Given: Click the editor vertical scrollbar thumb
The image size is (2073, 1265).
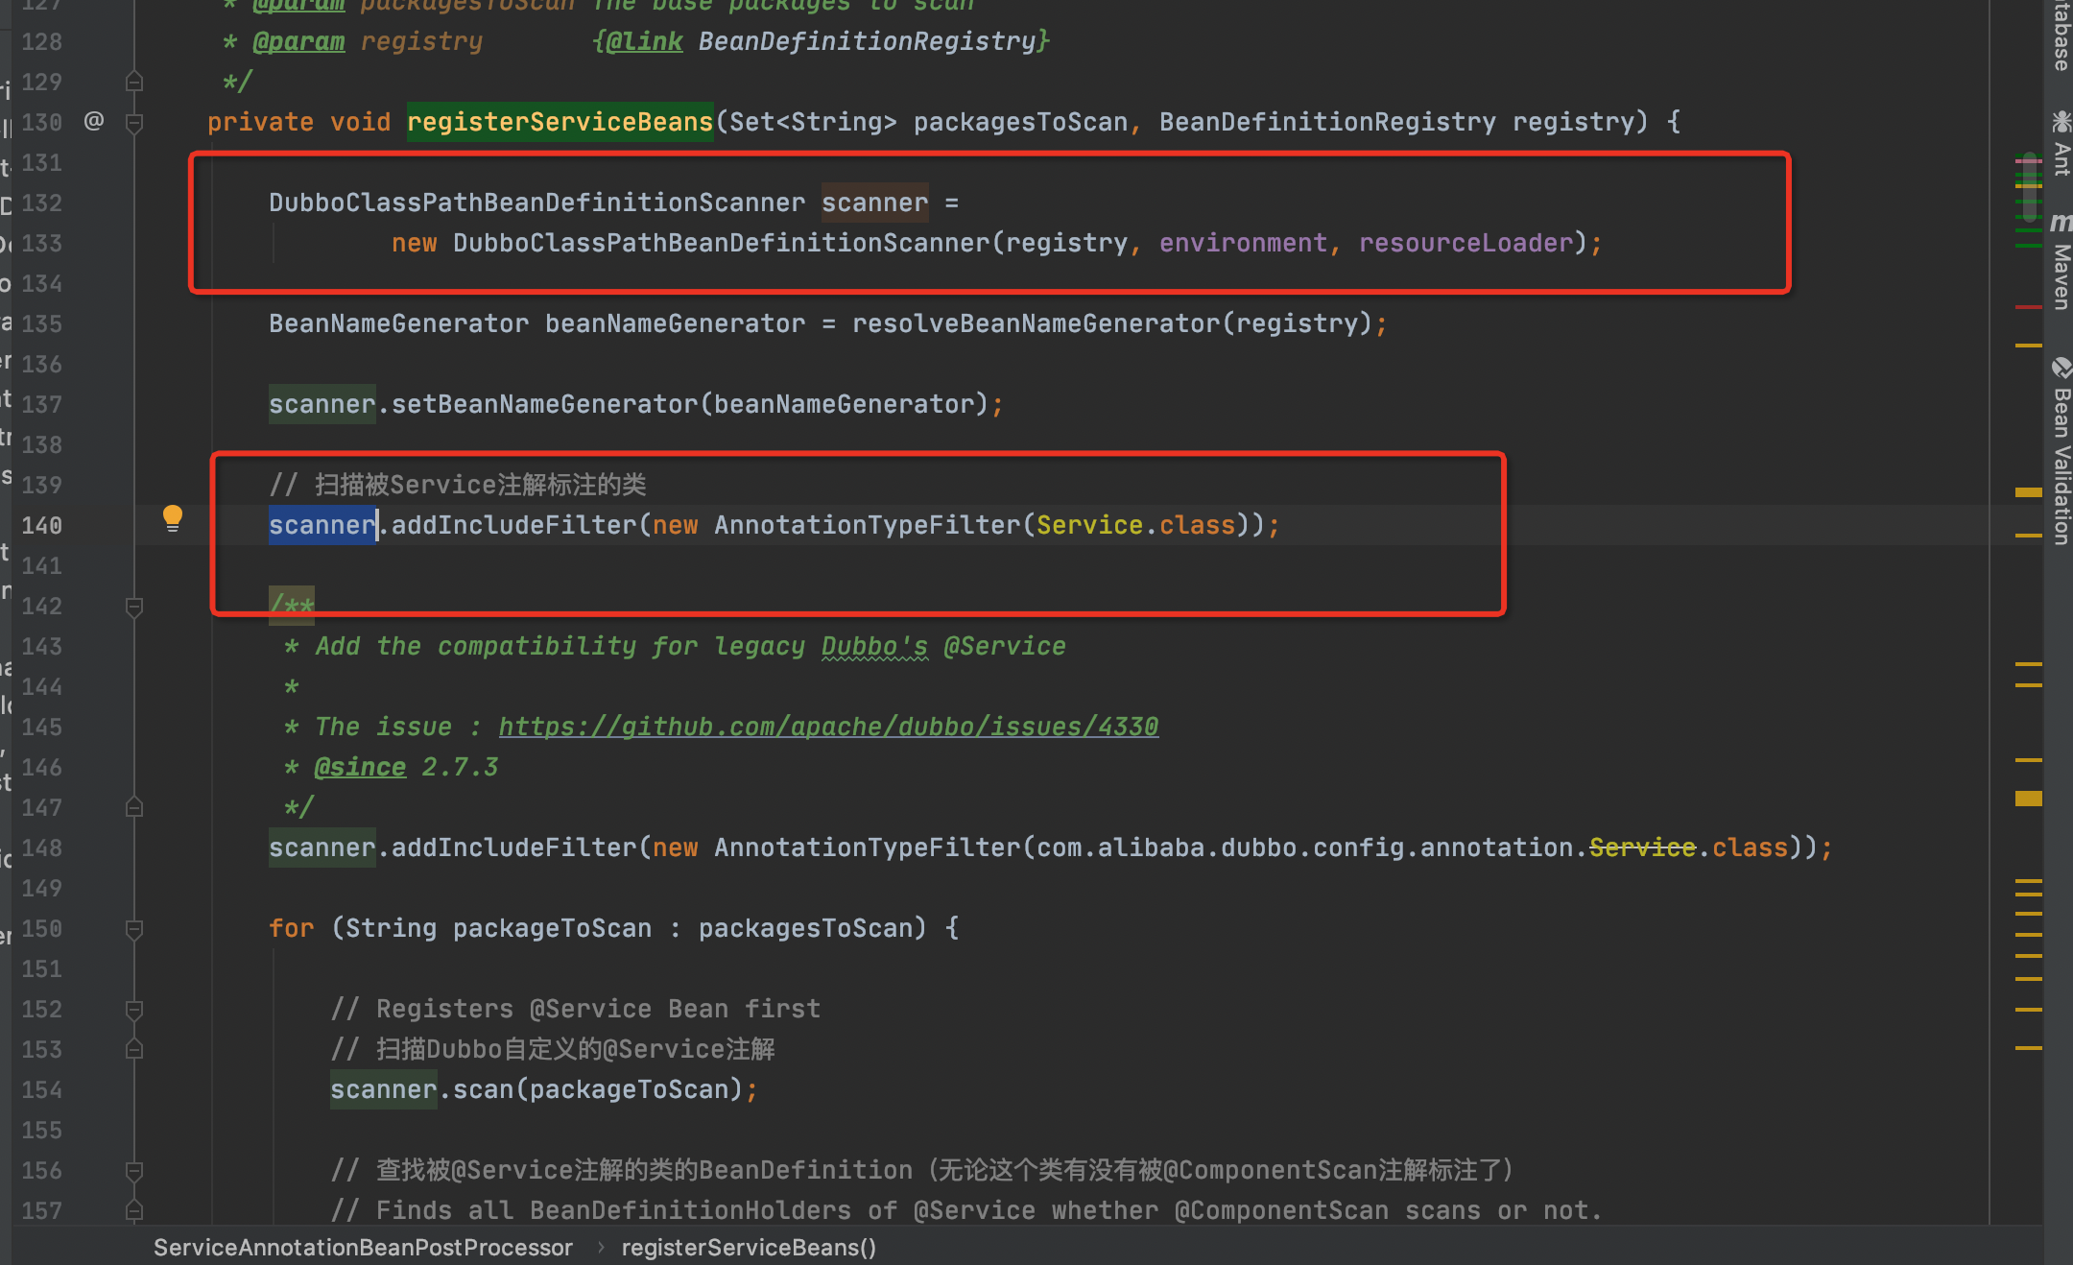Looking at the screenshot, I should click(2028, 187).
